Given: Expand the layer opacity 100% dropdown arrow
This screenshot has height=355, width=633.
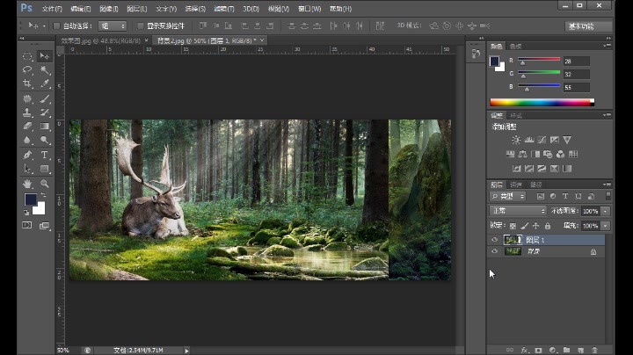Looking at the screenshot, I should point(605,211).
